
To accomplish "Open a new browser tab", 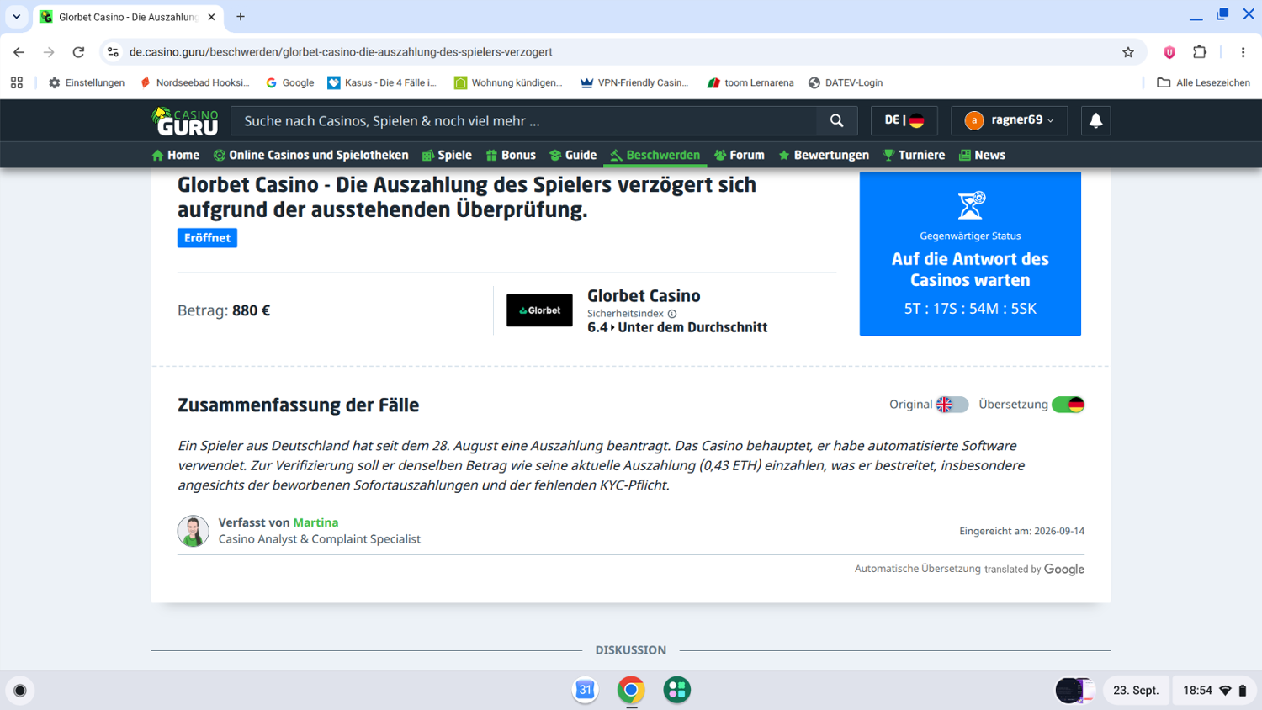I will click(x=241, y=17).
